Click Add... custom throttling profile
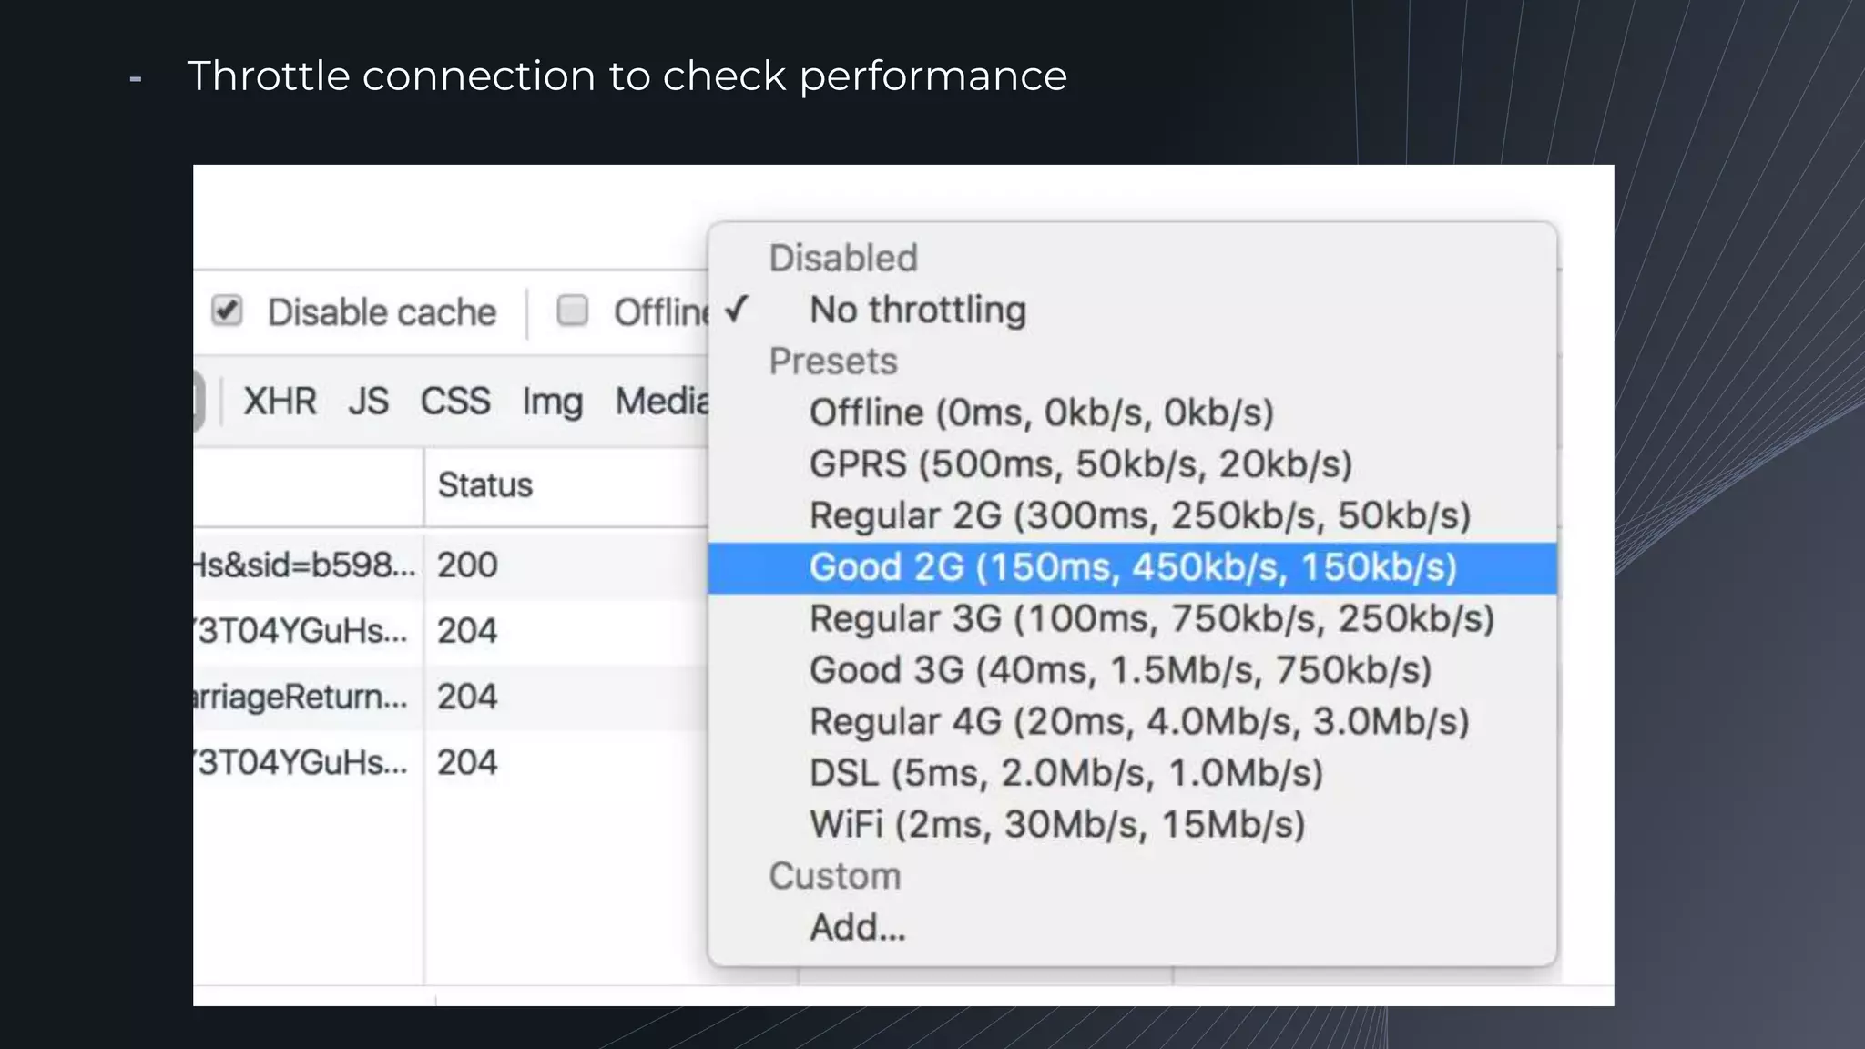This screenshot has height=1049, width=1865. click(857, 928)
